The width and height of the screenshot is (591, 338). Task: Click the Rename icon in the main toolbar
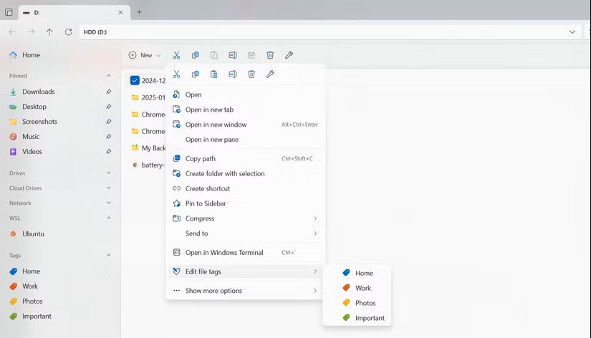point(233,55)
